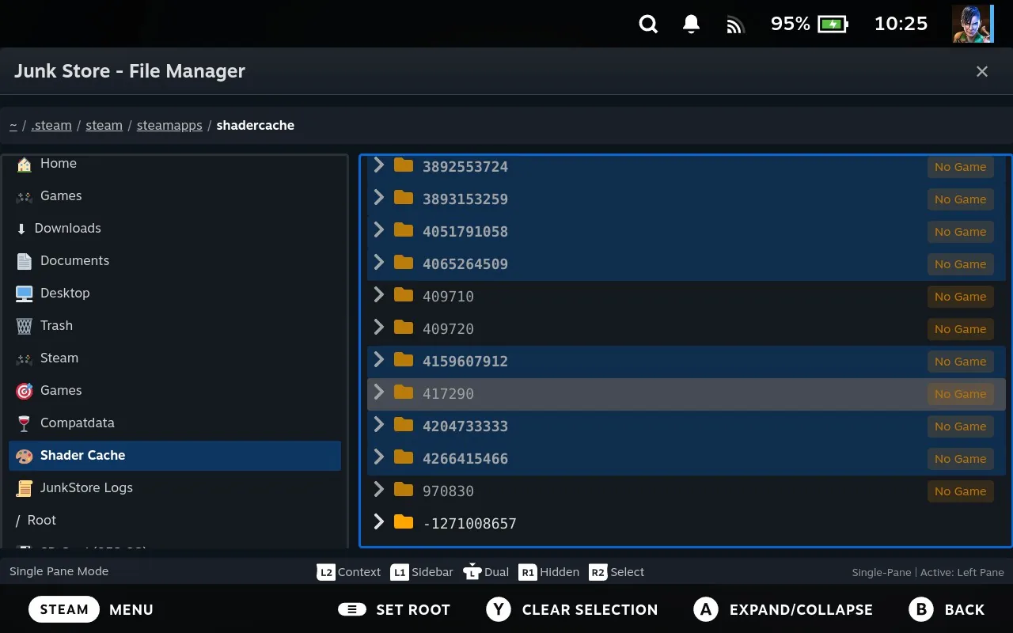1013x633 pixels.
Task: Expand folder -1271008657 chevron
Action: [x=379, y=521]
